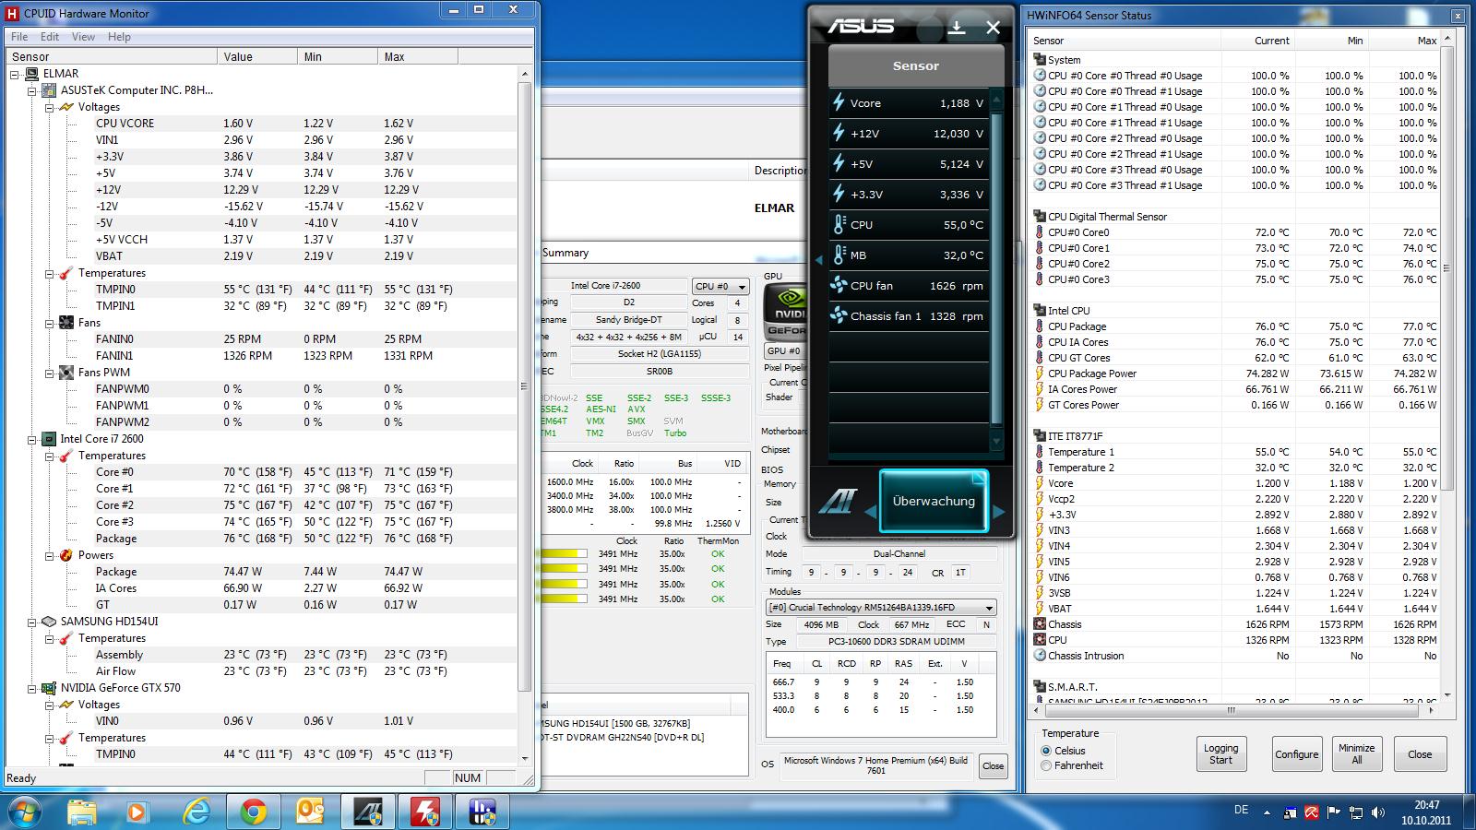Click the Minimize All button

coord(1356,754)
